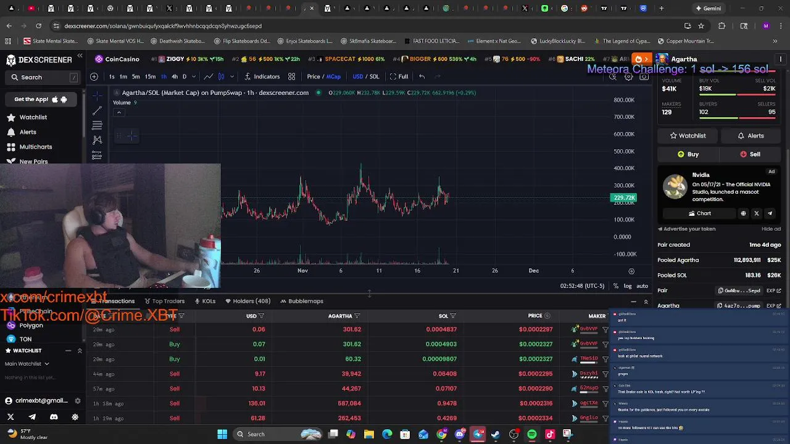Viewport: 790px width, 444px height.
Task: Switch chart denomination to SOL
Action: tap(374, 76)
